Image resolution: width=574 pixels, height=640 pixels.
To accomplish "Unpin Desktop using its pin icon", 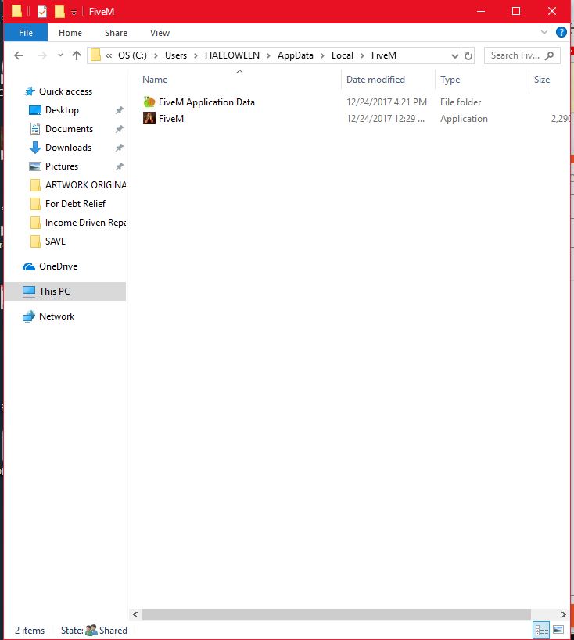I will [x=119, y=110].
